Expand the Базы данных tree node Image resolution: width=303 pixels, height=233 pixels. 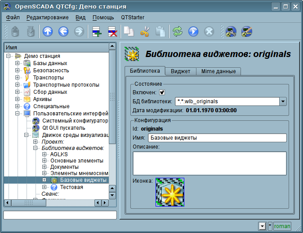pos(18,63)
